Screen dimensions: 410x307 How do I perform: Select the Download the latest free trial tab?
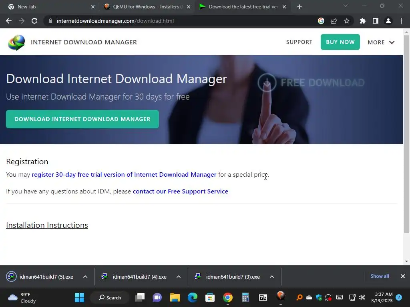coord(242,7)
